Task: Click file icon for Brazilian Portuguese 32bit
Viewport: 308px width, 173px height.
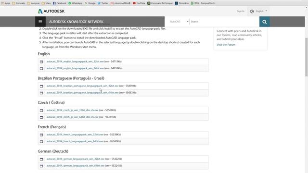Action: point(41,86)
